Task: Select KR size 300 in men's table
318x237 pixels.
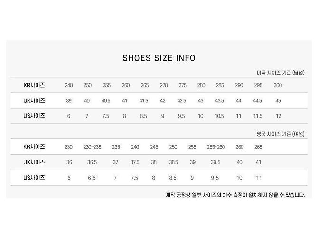Action: click(278, 85)
